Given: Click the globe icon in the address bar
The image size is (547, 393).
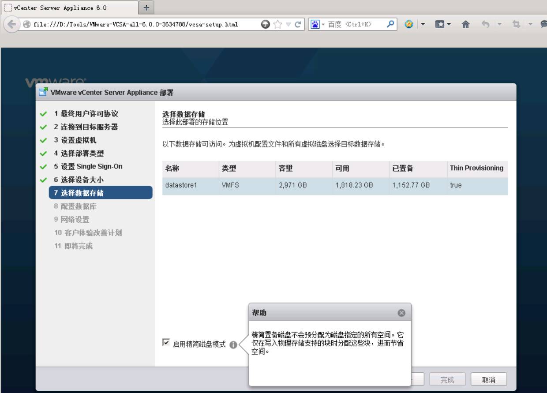Looking at the screenshot, I should pos(26,24).
